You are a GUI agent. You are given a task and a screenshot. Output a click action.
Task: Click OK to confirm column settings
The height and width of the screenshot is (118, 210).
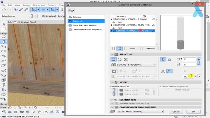tap(193, 112)
